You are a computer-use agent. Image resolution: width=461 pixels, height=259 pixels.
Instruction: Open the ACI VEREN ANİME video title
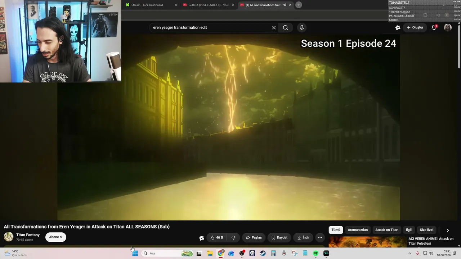coord(431,241)
